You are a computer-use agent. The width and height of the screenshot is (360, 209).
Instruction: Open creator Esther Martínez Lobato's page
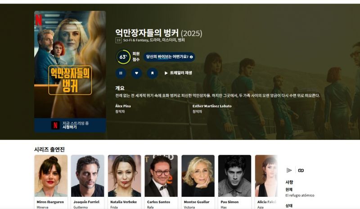212,106
